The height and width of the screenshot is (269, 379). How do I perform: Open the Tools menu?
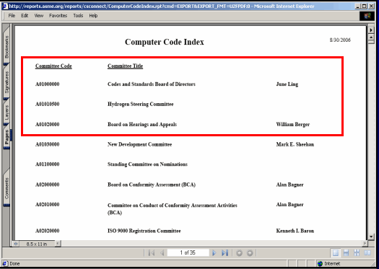coord(78,16)
